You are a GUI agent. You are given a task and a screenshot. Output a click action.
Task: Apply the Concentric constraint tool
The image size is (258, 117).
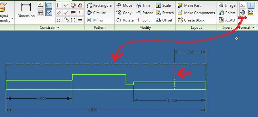point(73,5)
